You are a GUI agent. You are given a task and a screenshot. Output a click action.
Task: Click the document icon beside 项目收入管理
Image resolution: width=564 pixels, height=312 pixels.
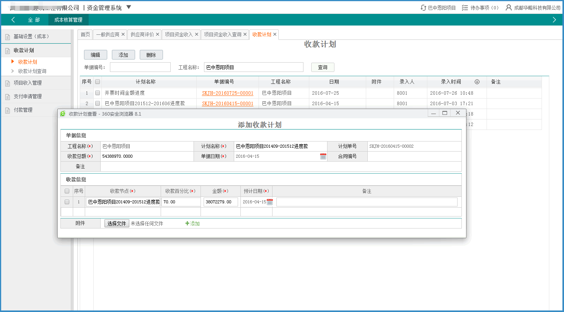[7, 83]
